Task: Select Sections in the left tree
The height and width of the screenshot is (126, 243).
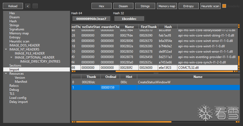Action: [15, 66]
